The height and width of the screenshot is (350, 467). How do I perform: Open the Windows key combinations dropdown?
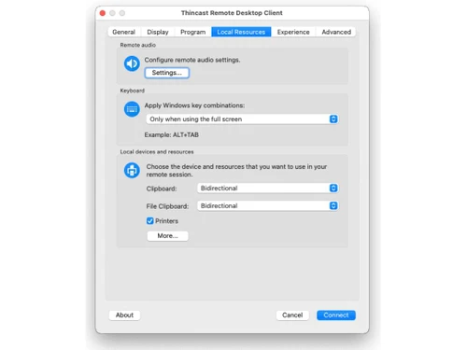243,119
